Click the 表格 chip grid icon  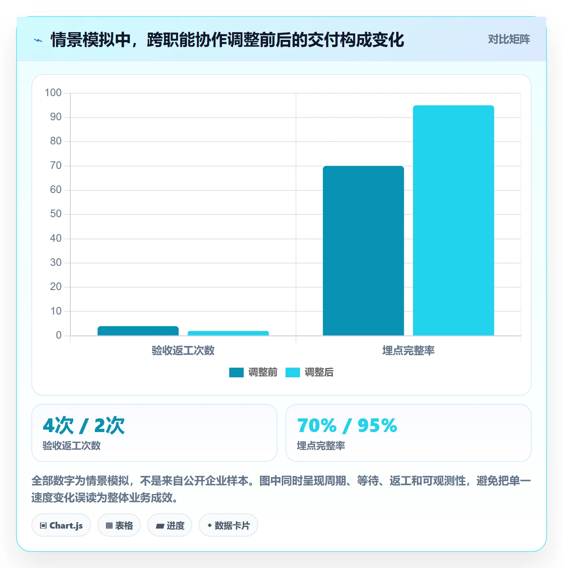tap(109, 526)
